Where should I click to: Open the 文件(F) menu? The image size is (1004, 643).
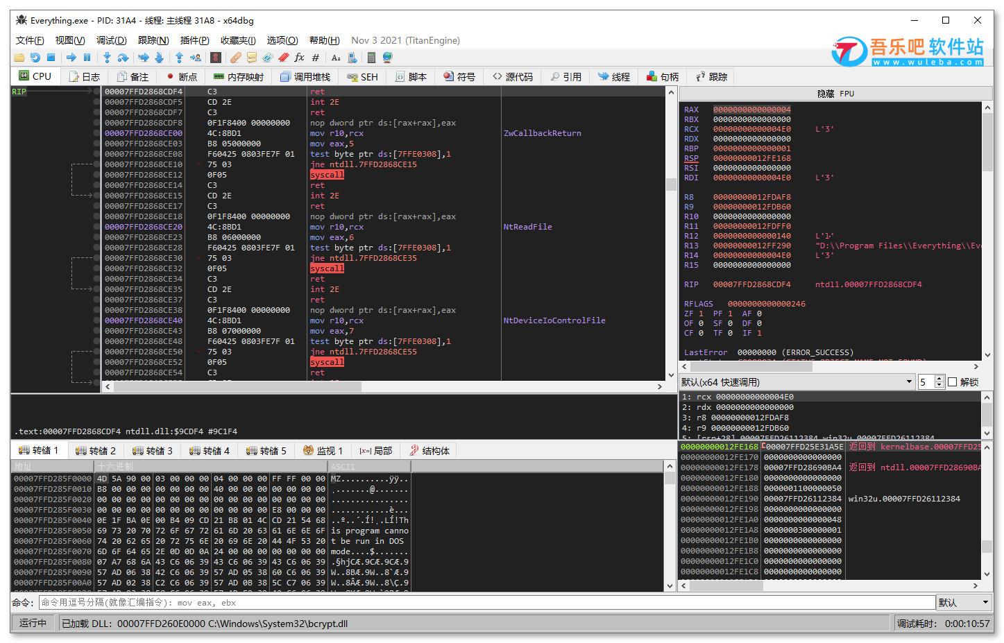(30, 40)
